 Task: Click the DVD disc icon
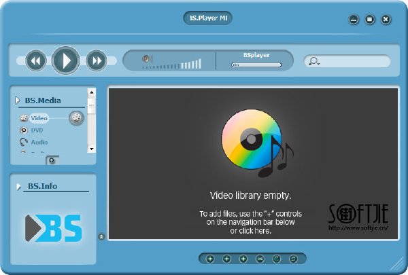(x=23, y=130)
